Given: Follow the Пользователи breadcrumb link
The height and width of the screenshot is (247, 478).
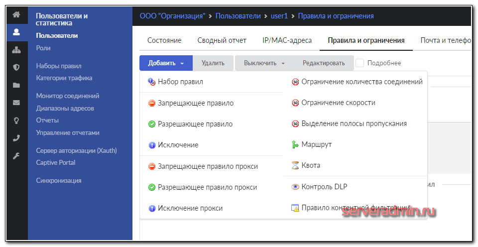Looking at the screenshot, I should (238, 16).
